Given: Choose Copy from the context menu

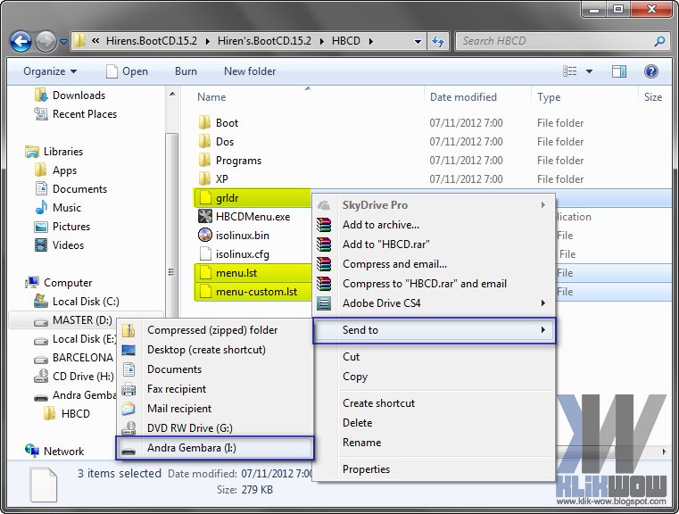Looking at the screenshot, I should tap(434, 377).
